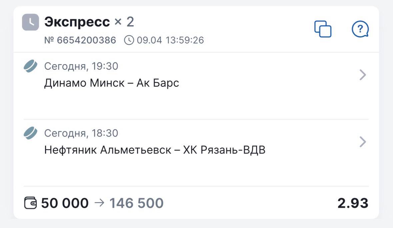The width and height of the screenshot is (393, 228).
Task: Expand the Динамо Минск – Ак Барс chevron
Action: 363,75
